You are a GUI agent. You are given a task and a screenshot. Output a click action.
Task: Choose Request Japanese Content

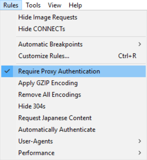click(73, 118)
